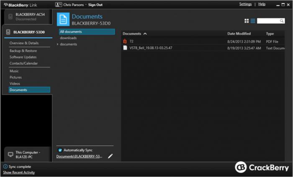
Task: Click the PDF icon of file 72
Action: click(x=125, y=41)
